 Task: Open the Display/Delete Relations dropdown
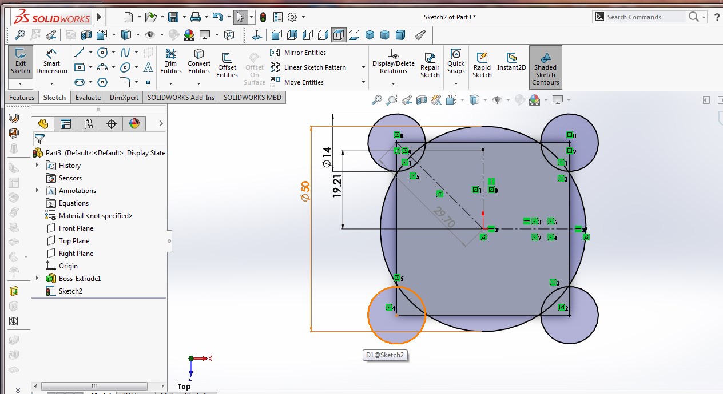point(394,83)
